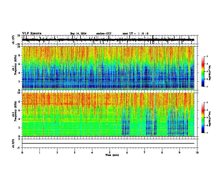Click the time axis tick label '9'
Viewport: 222px width, 171px height.
[179, 153]
